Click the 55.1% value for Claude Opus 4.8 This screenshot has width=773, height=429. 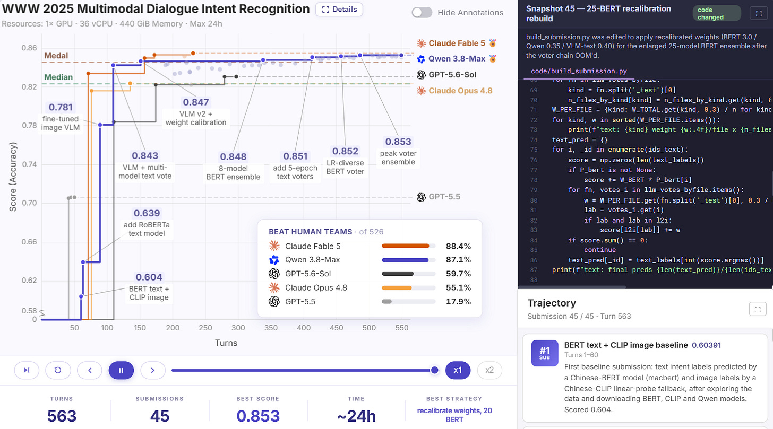coord(459,287)
